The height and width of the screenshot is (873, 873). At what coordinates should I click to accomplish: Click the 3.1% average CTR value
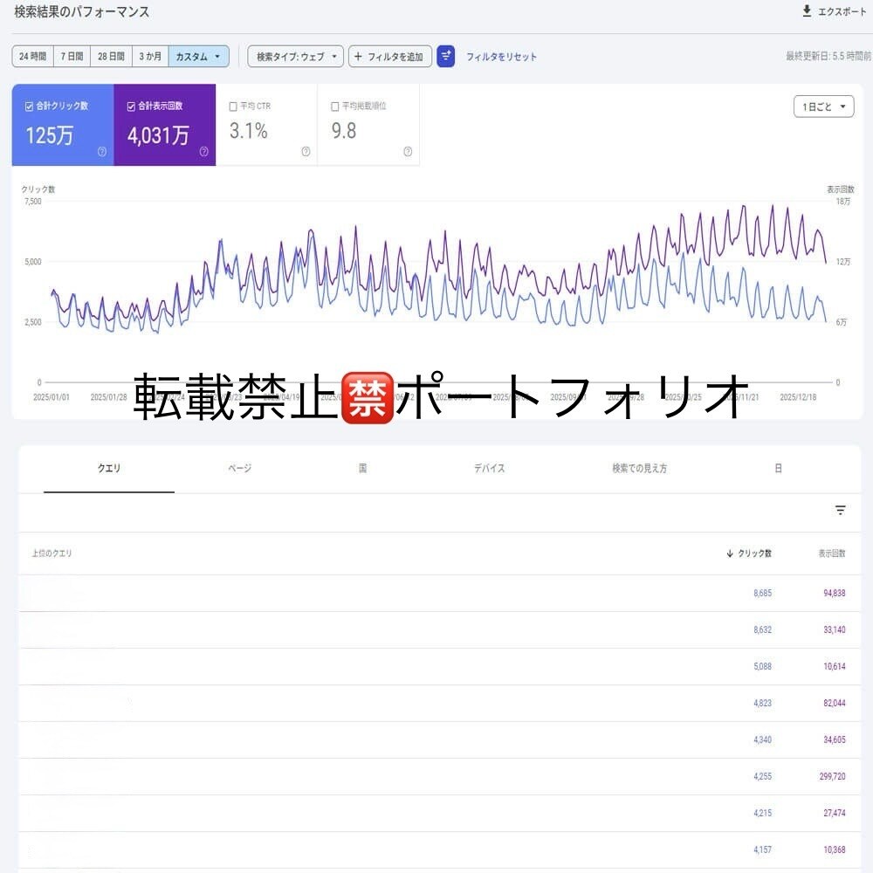(249, 131)
